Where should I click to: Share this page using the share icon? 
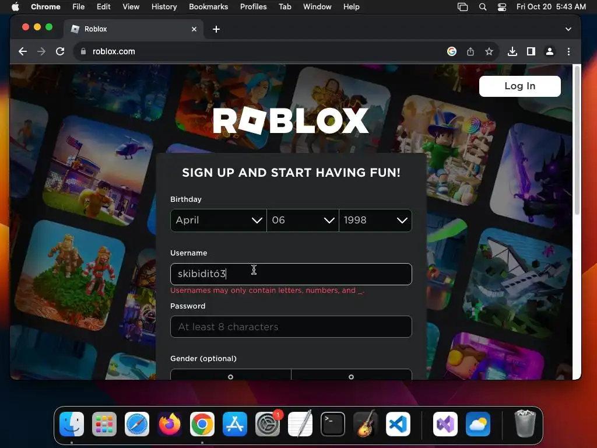point(470,51)
